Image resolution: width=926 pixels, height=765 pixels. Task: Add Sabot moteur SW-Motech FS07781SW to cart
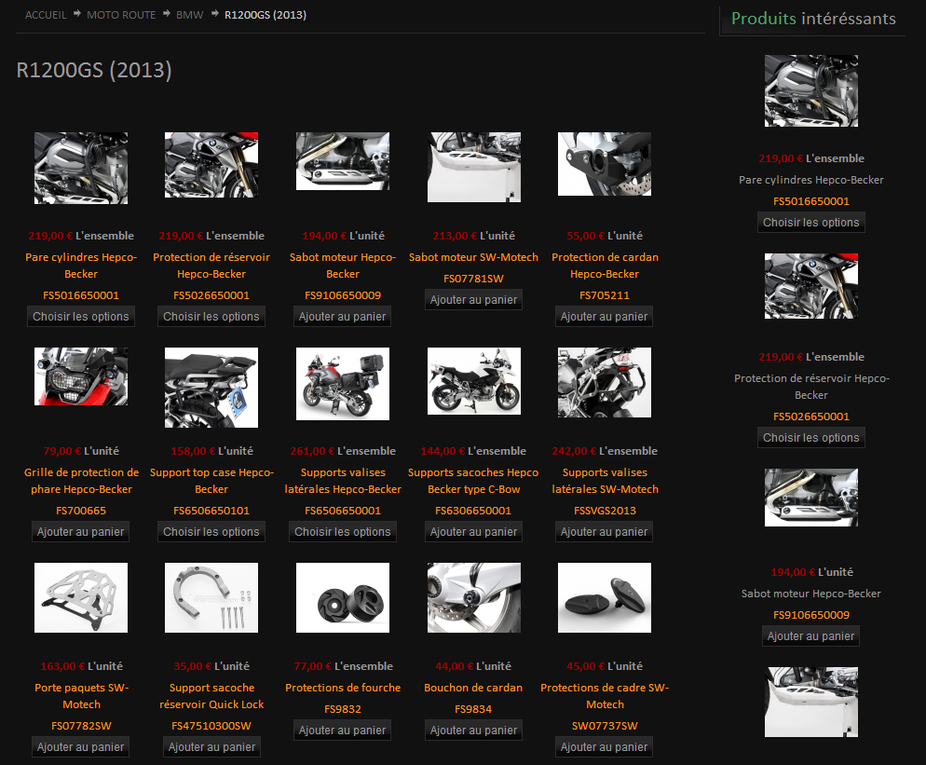click(x=473, y=299)
